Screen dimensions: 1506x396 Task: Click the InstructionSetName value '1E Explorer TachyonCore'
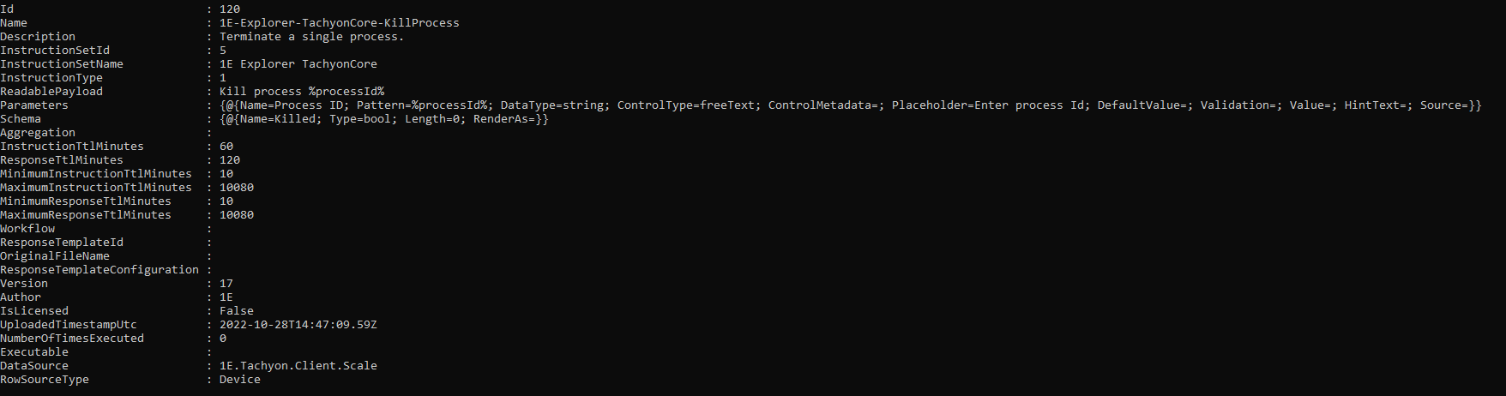pos(298,64)
